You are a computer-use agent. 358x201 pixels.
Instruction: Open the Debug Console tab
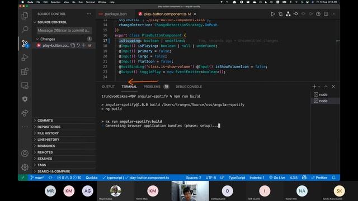tap(189, 87)
